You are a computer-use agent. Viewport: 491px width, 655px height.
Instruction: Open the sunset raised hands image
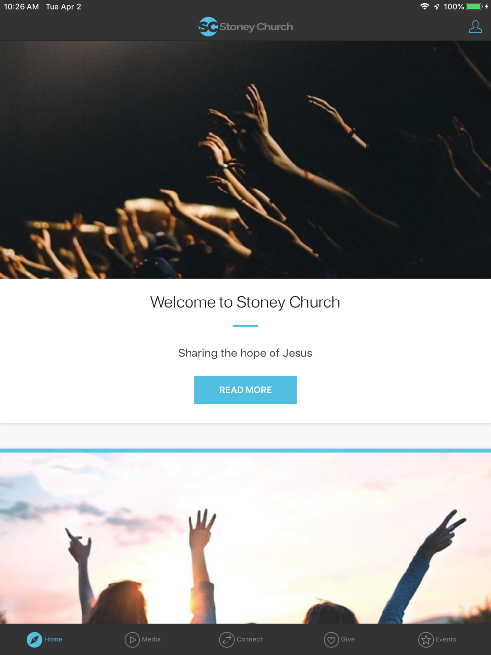pos(245,538)
